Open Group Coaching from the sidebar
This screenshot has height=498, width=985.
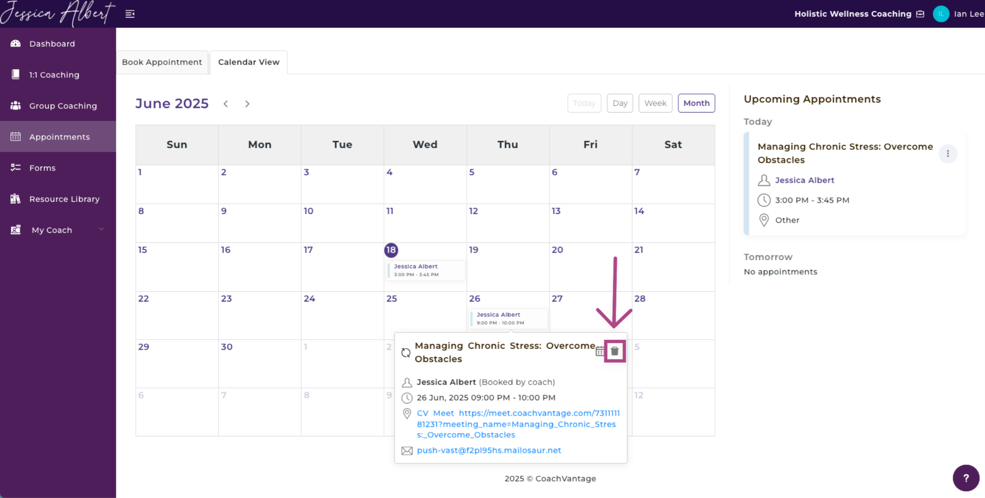(58, 105)
